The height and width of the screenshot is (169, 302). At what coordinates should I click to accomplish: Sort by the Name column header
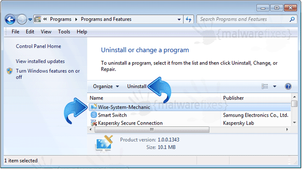[96, 98]
